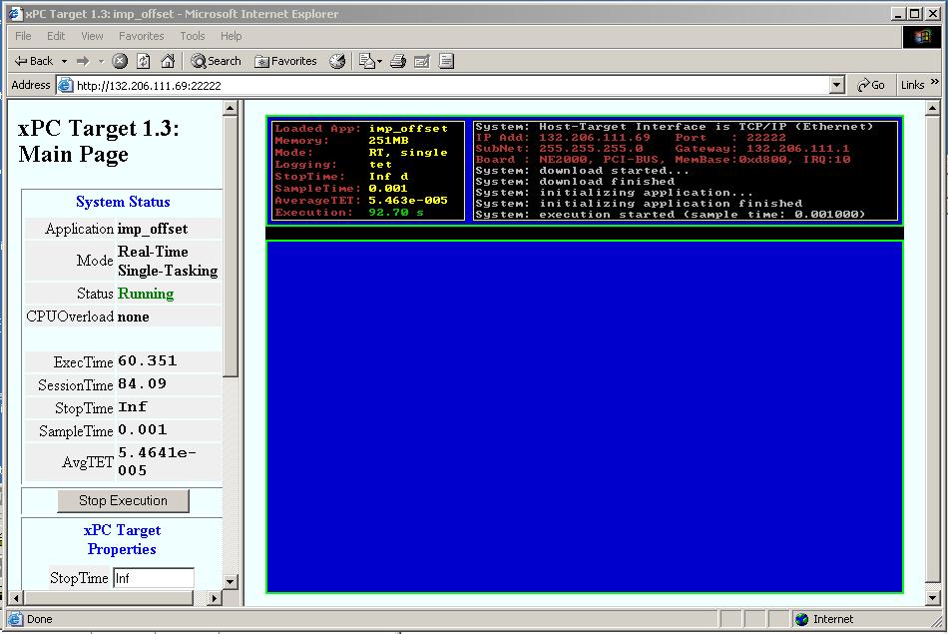Click the left frame scroll right arrow
This screenshot has height=634, width=948.
tap(214, 598)
